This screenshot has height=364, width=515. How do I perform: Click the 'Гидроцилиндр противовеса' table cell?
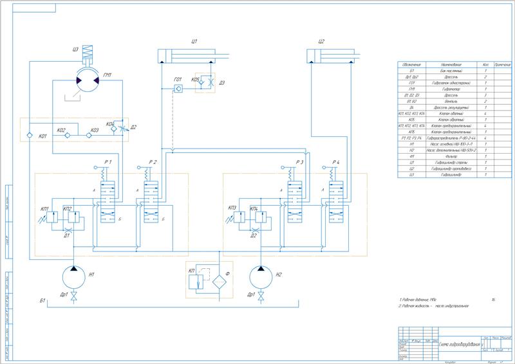coord(451,168)
